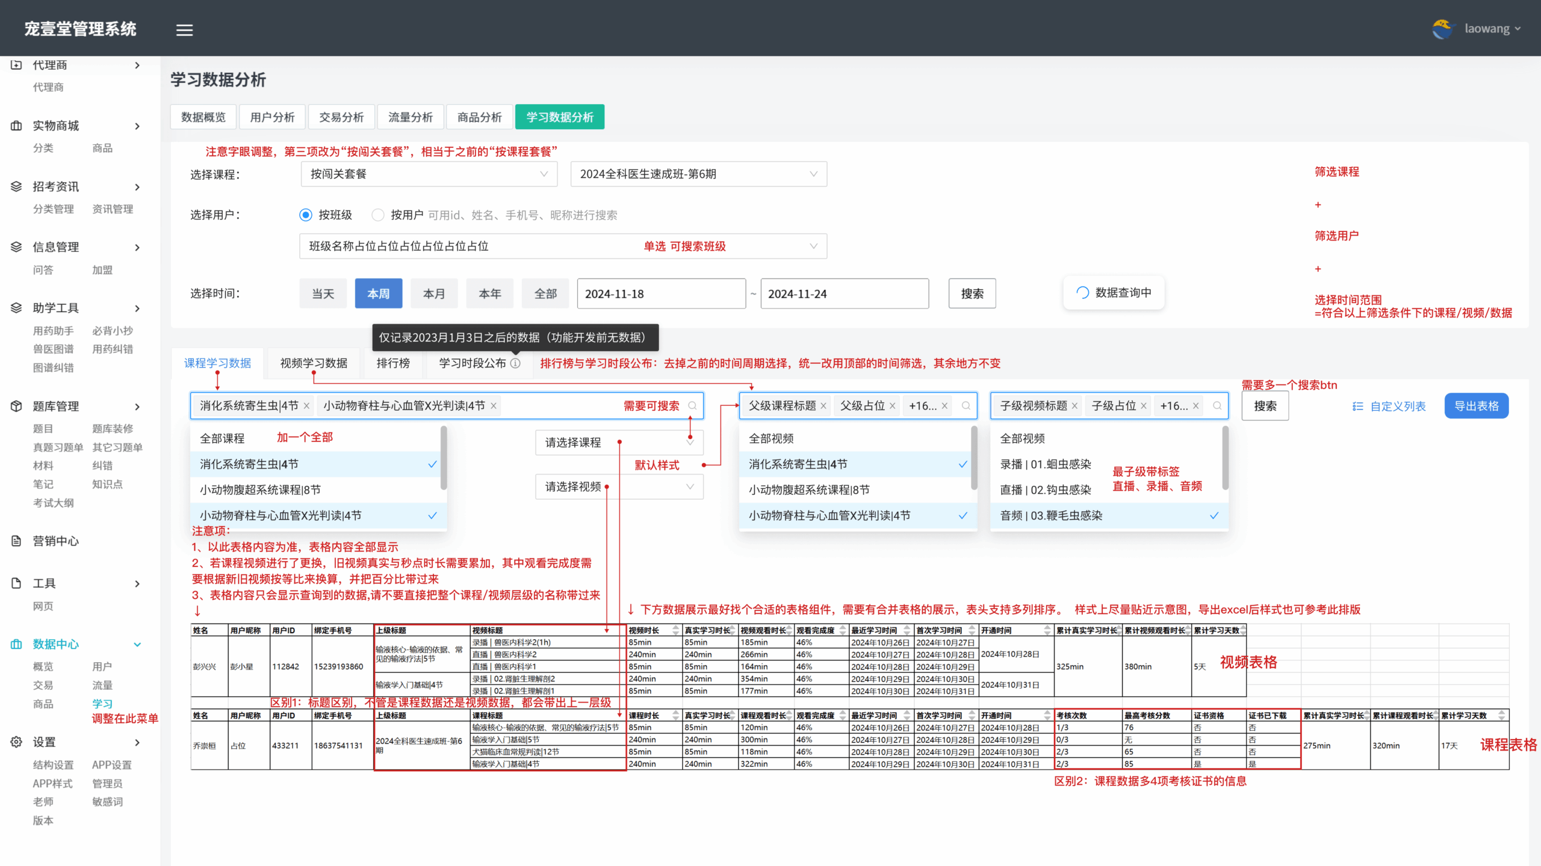This screenshot has width=1541, height=866.
Task: Click the 导出表格 button
Action: pyautogui.click(x=1476, y=406)
